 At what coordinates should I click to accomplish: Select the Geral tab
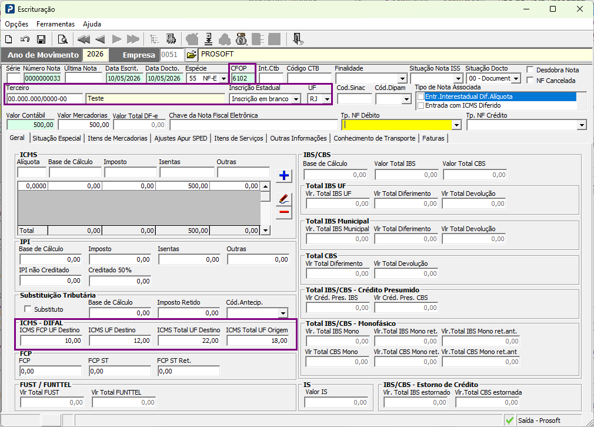(x=17, y=138)
